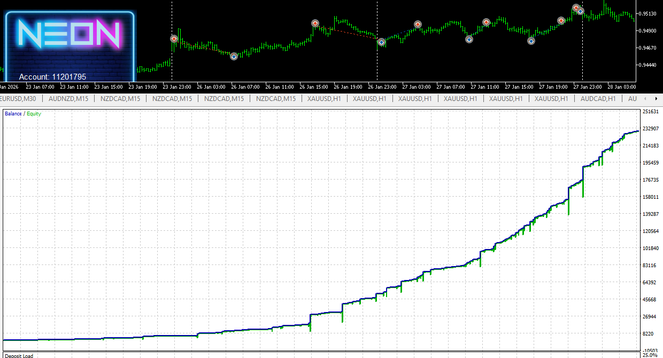Click the buy trade marker near 26 Jan 07:00
This screenshot has height=358, width=663.
coord(234,56)
